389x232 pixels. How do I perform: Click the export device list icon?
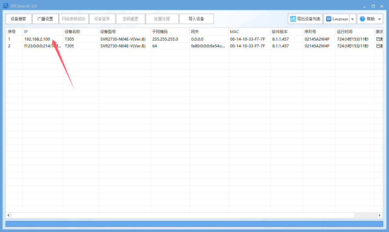tap(293, 19)
